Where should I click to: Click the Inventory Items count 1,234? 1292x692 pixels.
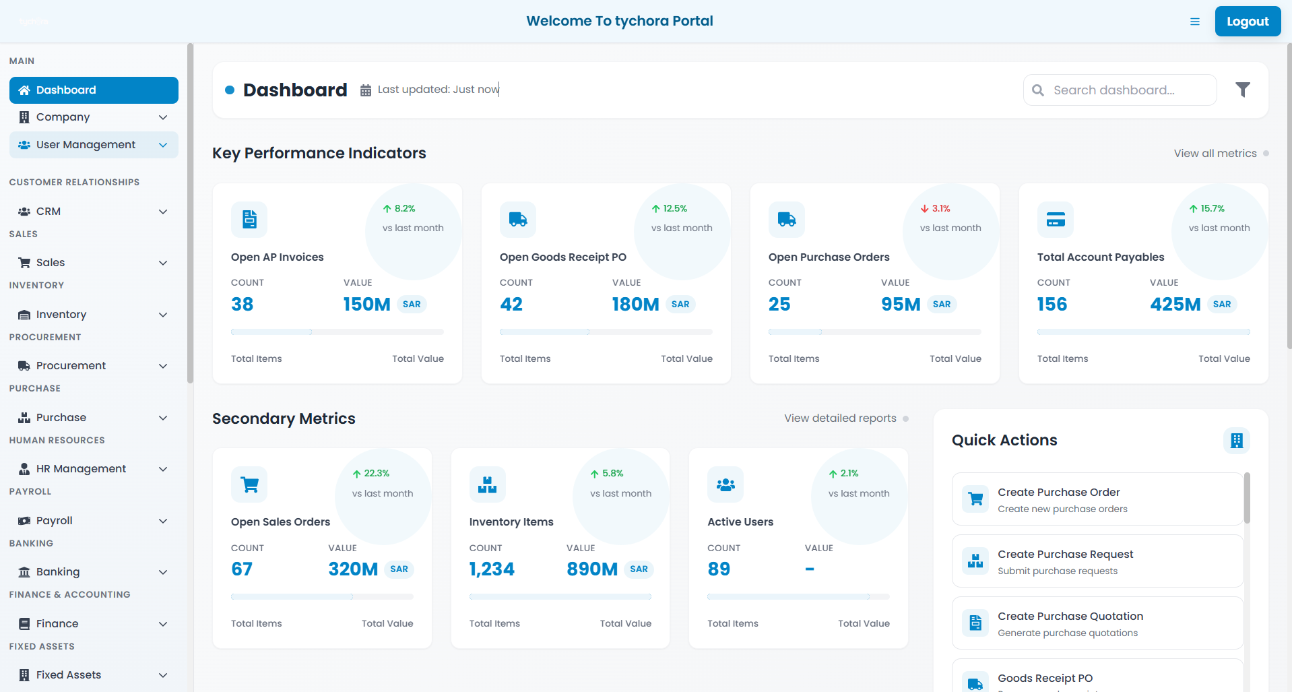[492, 569]
